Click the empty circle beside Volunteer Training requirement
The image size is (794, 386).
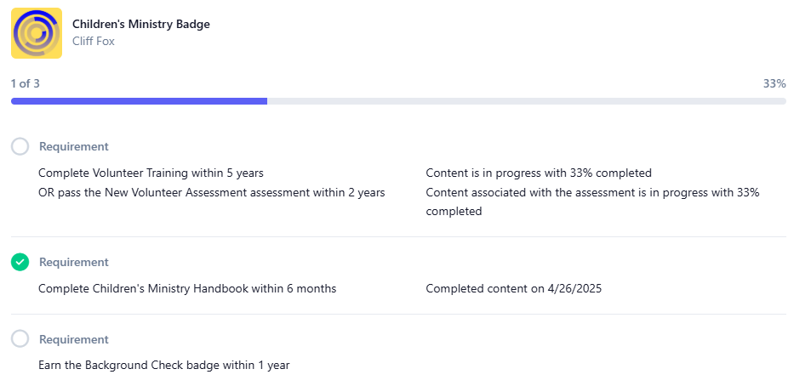point(20,146)
